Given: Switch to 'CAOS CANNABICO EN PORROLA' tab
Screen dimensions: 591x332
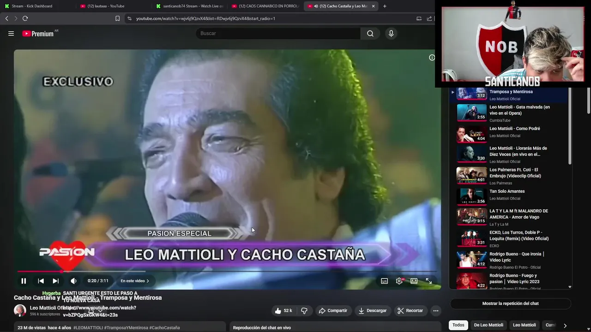Looking at the screenshot, I should point(265,6).
